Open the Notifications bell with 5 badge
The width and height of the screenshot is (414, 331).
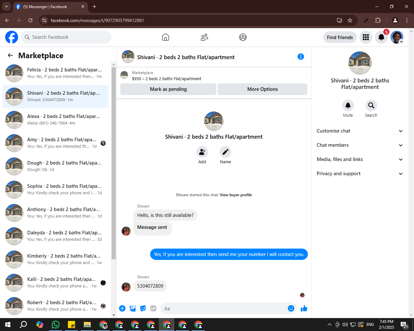[381, 37]
